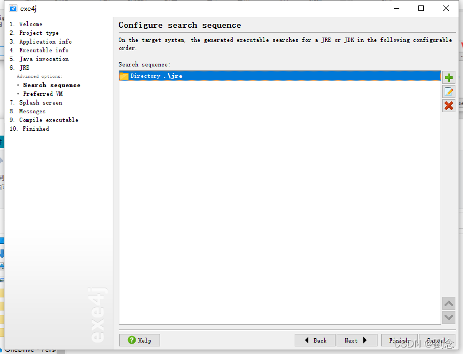The height and width of the screenshot is (354, 463).
Task: Proceed with the Next button
Action: [x=357, y=340]
